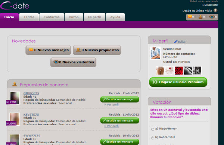Check the envelope messages counter icon
This screenshot has height=145, width=224.
(x=190, y=17)
